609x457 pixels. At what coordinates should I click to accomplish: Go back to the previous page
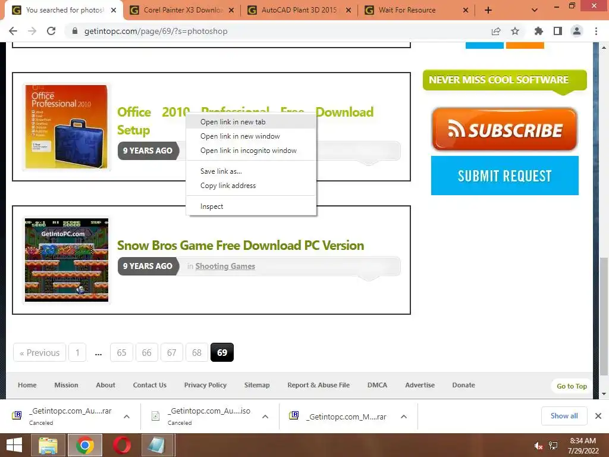(13, 31)
